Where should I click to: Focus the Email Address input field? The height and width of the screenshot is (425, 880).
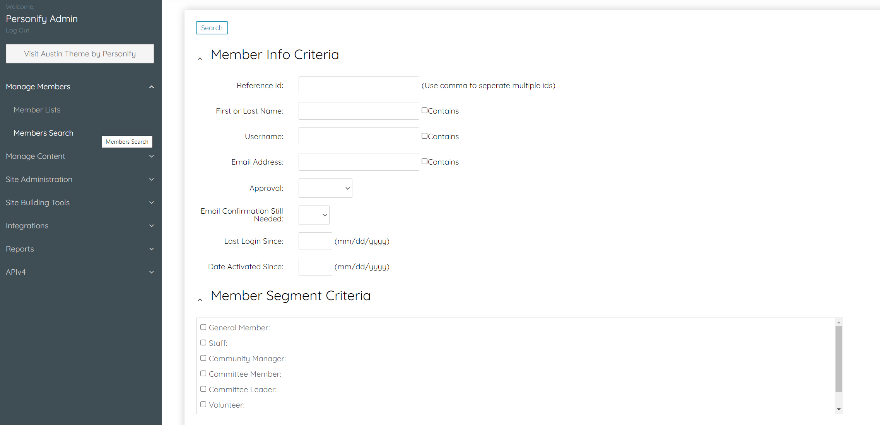point(359,162)
